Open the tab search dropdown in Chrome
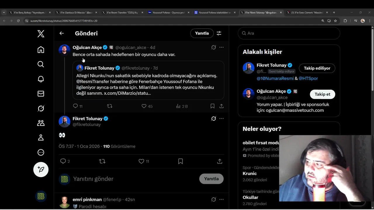 click(x=4, y=13)
